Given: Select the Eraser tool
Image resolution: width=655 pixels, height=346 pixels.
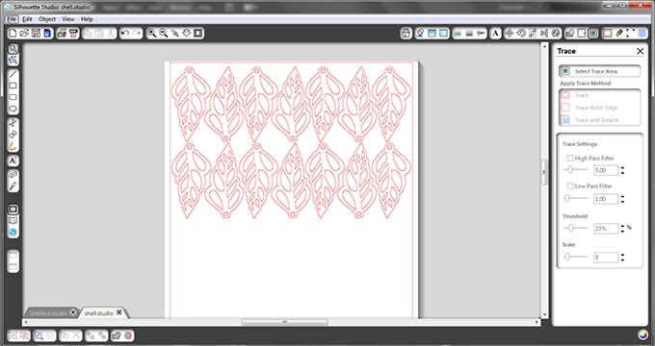Looking at the screenshot, I should click(13, 175).
